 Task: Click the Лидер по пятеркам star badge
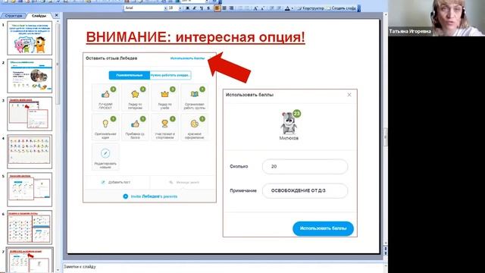[x=135, y=97]
